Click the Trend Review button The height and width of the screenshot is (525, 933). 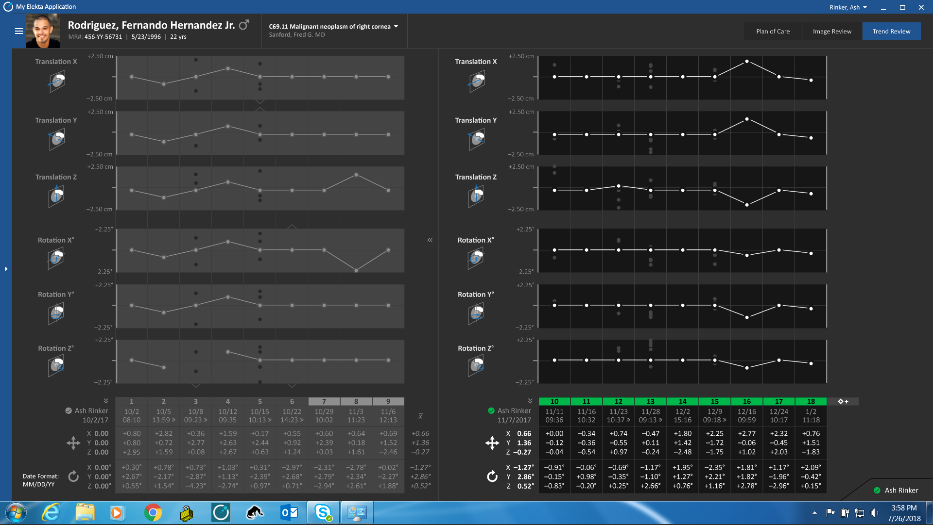coord(891,31)
